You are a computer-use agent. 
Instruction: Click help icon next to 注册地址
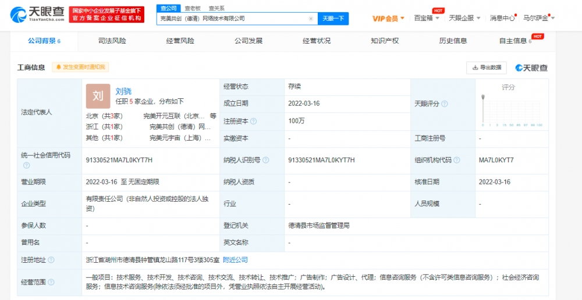click(x=51, y=260)
